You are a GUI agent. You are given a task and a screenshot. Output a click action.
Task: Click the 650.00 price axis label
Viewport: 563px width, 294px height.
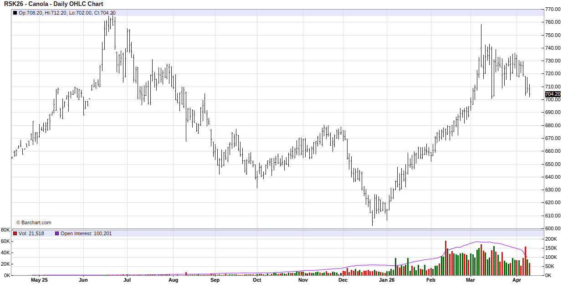point(553,164)
